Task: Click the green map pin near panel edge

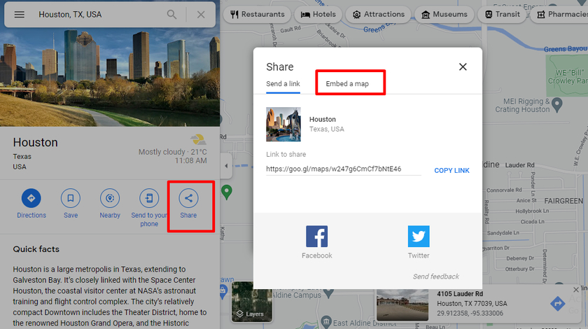Action: pos(227,192)
